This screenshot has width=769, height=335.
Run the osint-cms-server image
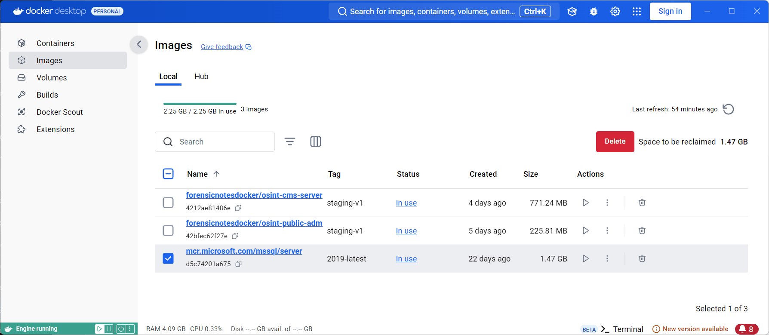585,203
